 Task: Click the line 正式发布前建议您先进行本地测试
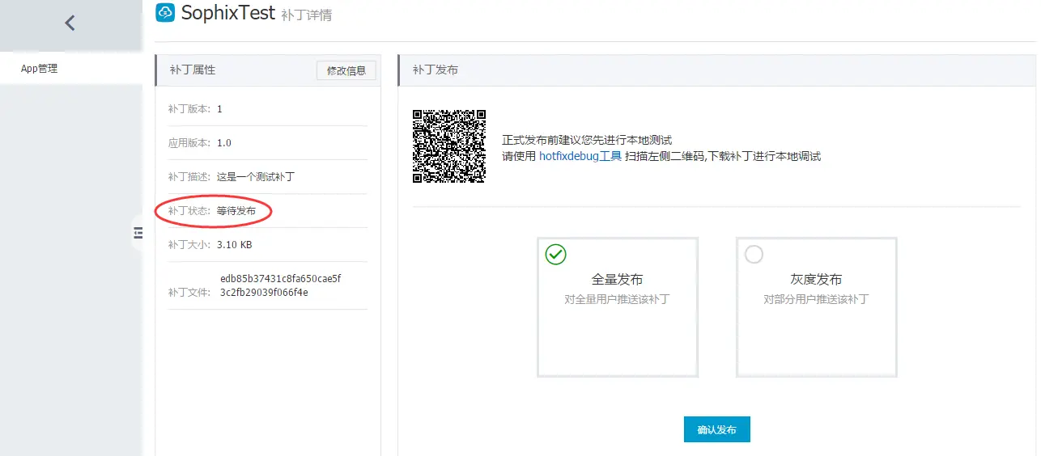587,140
